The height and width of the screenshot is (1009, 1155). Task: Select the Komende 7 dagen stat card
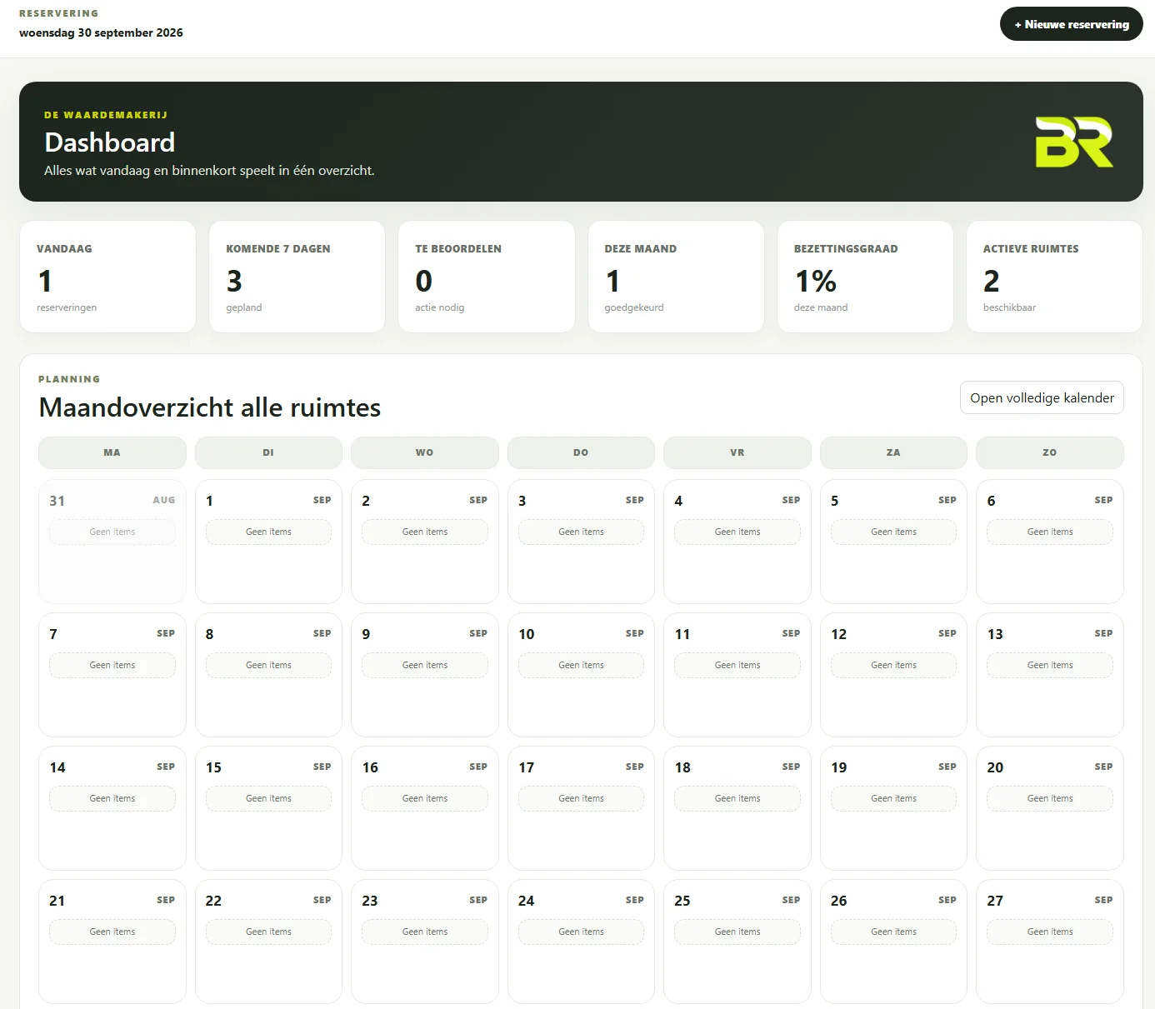[x=297, y=277]
